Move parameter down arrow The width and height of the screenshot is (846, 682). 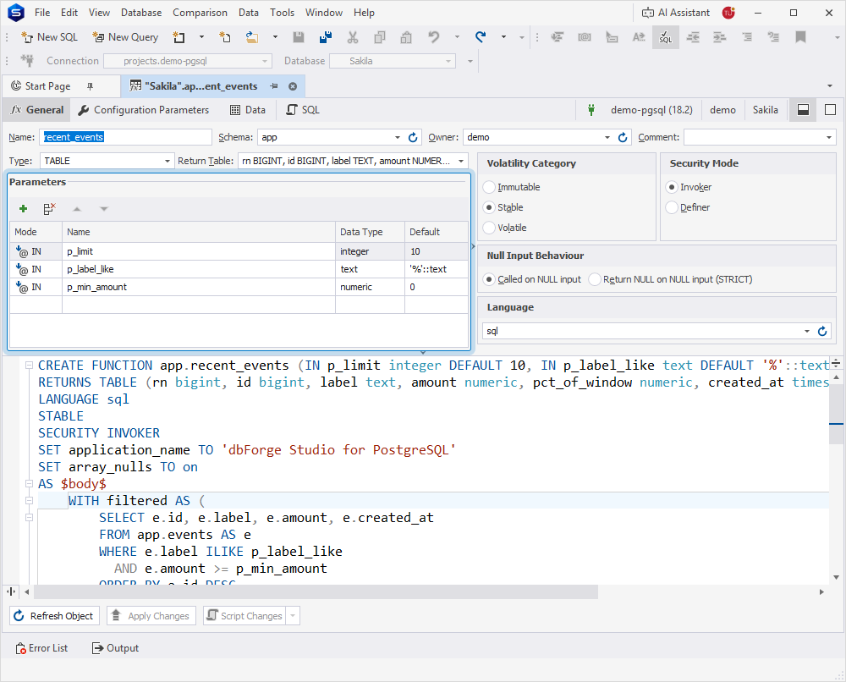[x=104, y=209]
